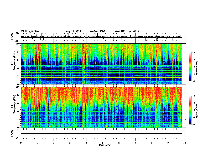Click time axis tick label "3"
The height and width of the screenshot is (160, 208).
[70, 143]
